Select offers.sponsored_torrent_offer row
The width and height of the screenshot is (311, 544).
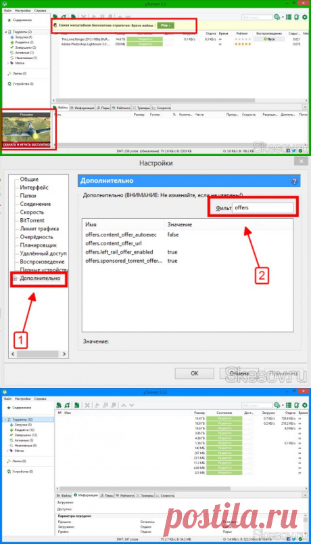pyautogui.click(x=187, y=261)
